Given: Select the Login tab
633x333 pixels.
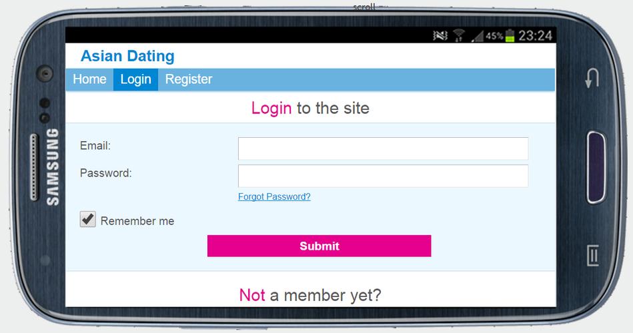Looking at the screenshot, I should tap(135, 79).
